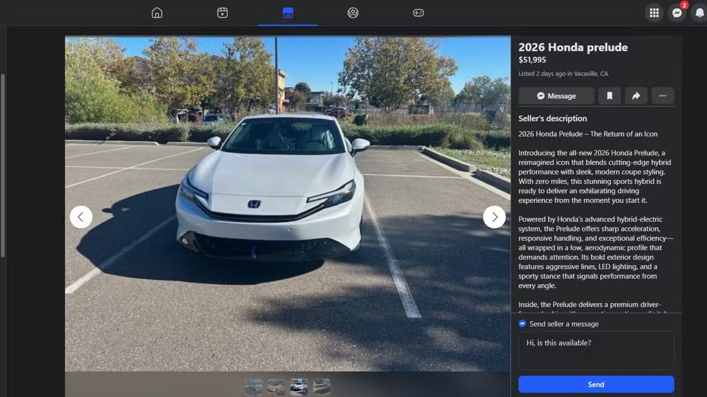Select the fourth photo thumbnail
Viewport: 707px width, 397px height.
321,386
